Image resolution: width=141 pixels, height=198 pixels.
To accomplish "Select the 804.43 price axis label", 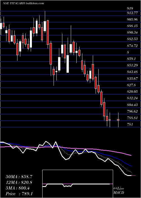I will (133, 105).
